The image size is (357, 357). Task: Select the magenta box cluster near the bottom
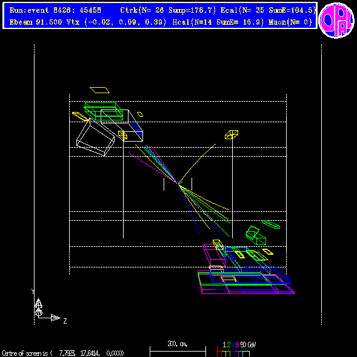214,255
